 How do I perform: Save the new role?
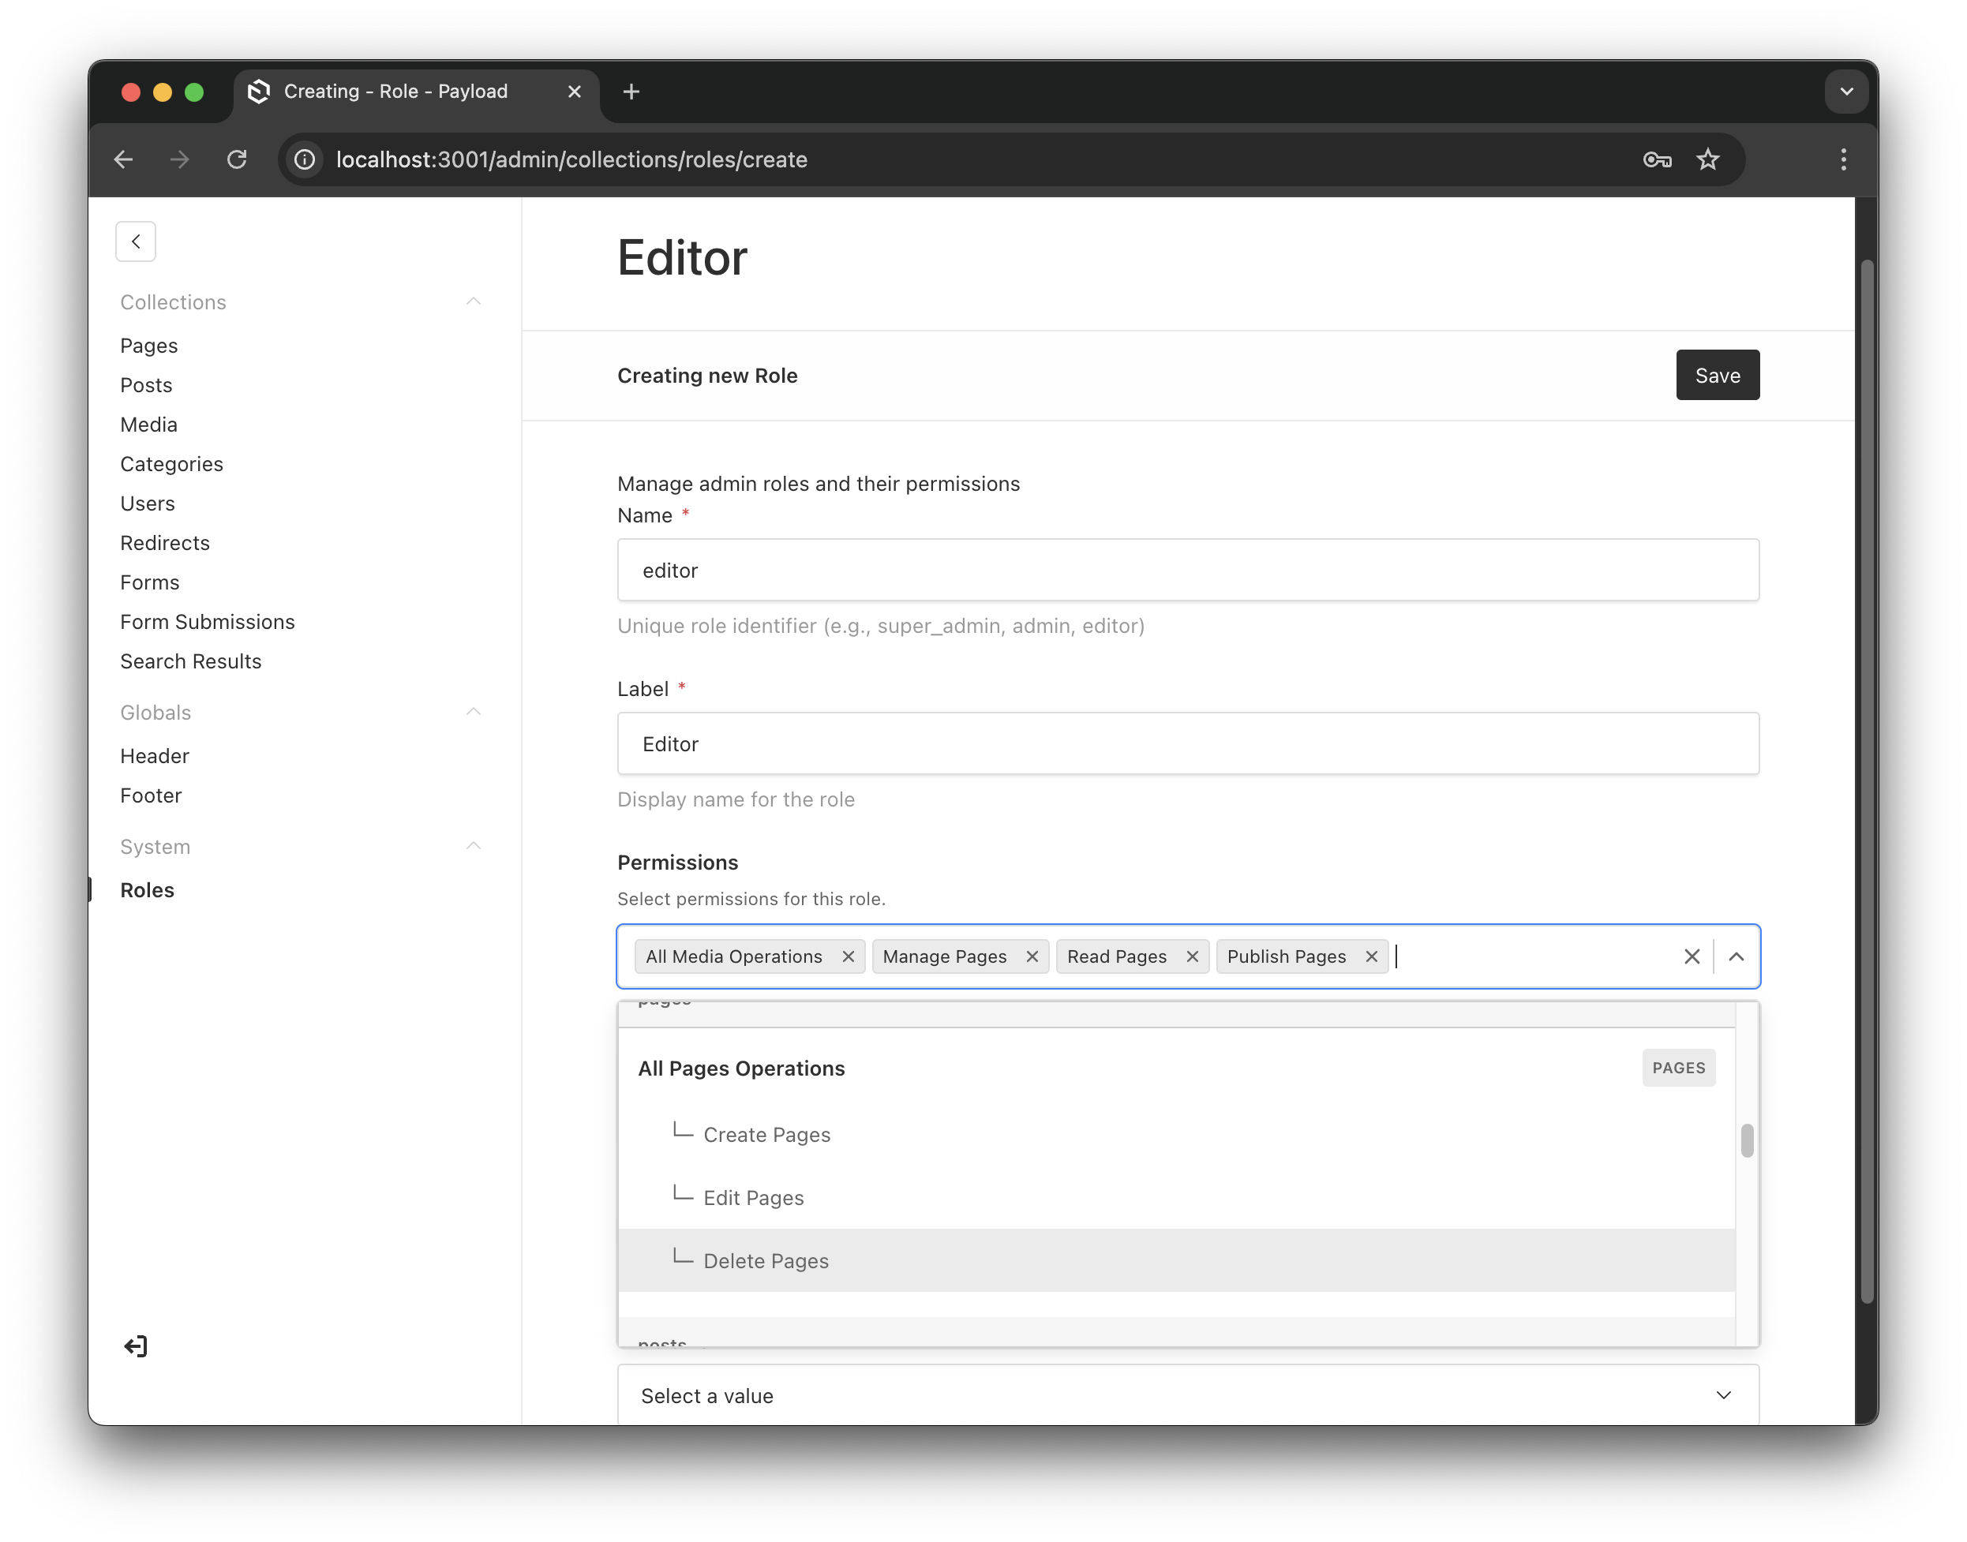pyautogui.click(x=1717, y=375)
